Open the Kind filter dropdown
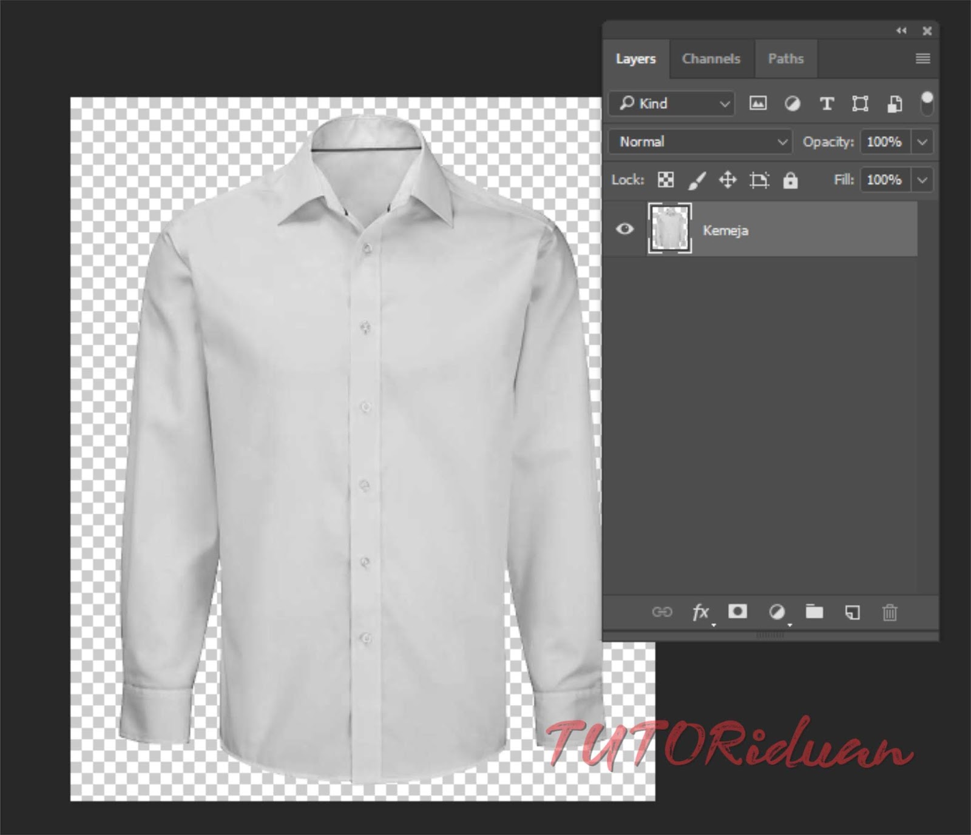Screen dimensions: 971x835 click(x=671, y=104)
